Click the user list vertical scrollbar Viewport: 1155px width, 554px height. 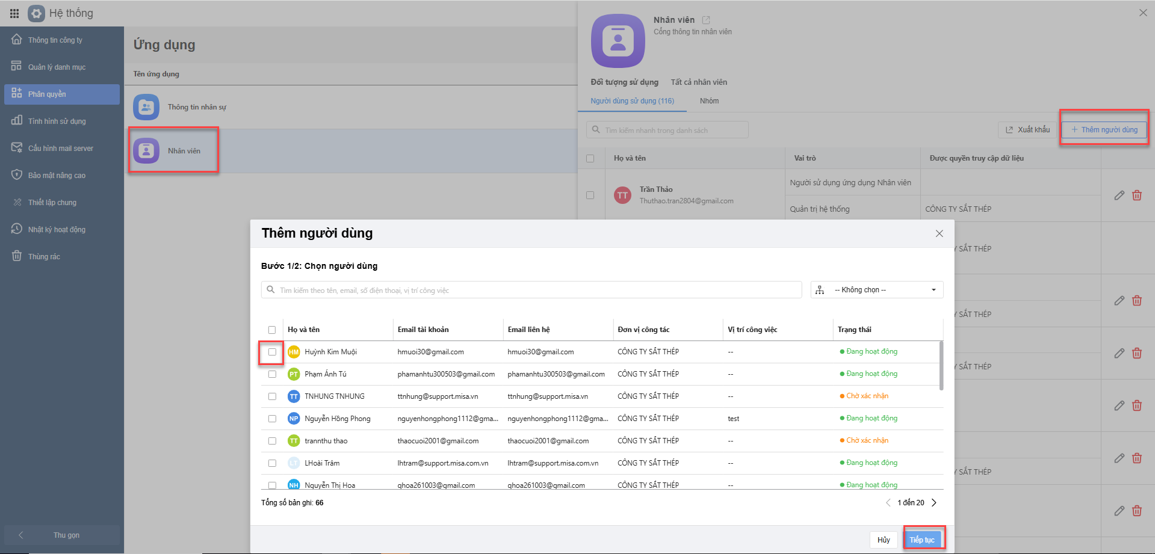[x=941, y=366]
